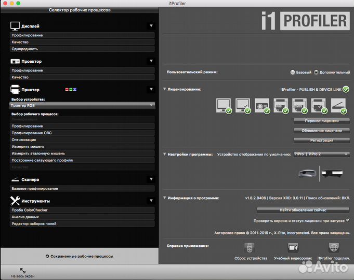
Task: Click the projector license icon
Action: click(x=262, y=105)
